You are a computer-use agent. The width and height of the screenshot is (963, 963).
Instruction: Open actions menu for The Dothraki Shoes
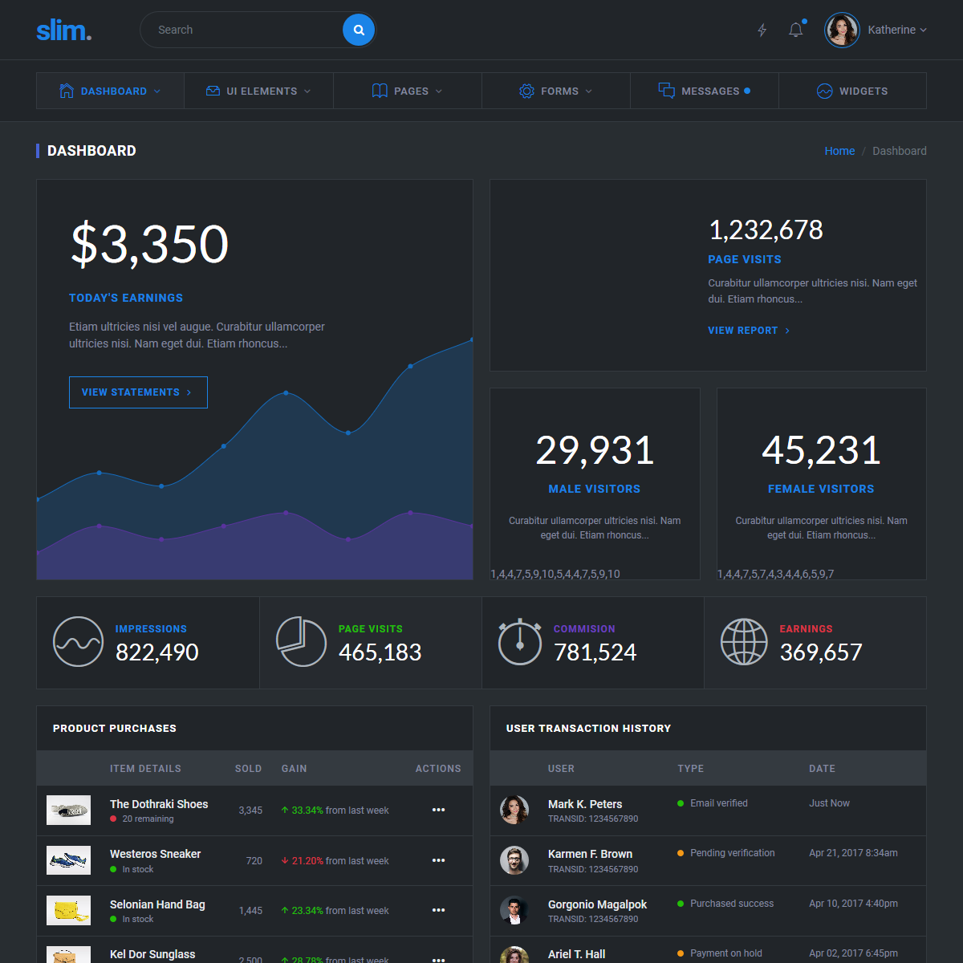click(x=438, y=810)
